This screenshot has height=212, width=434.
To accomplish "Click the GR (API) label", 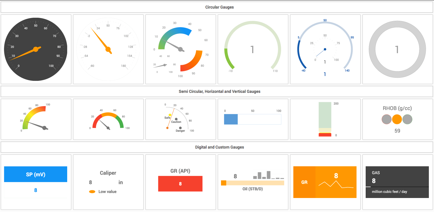I will [180, 171].
